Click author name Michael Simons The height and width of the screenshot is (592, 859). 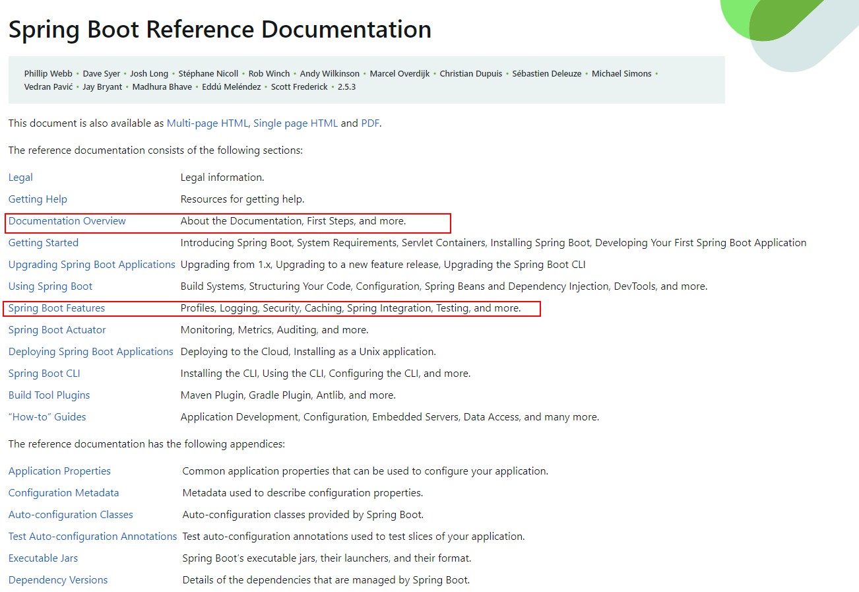(x=621, y=74)
